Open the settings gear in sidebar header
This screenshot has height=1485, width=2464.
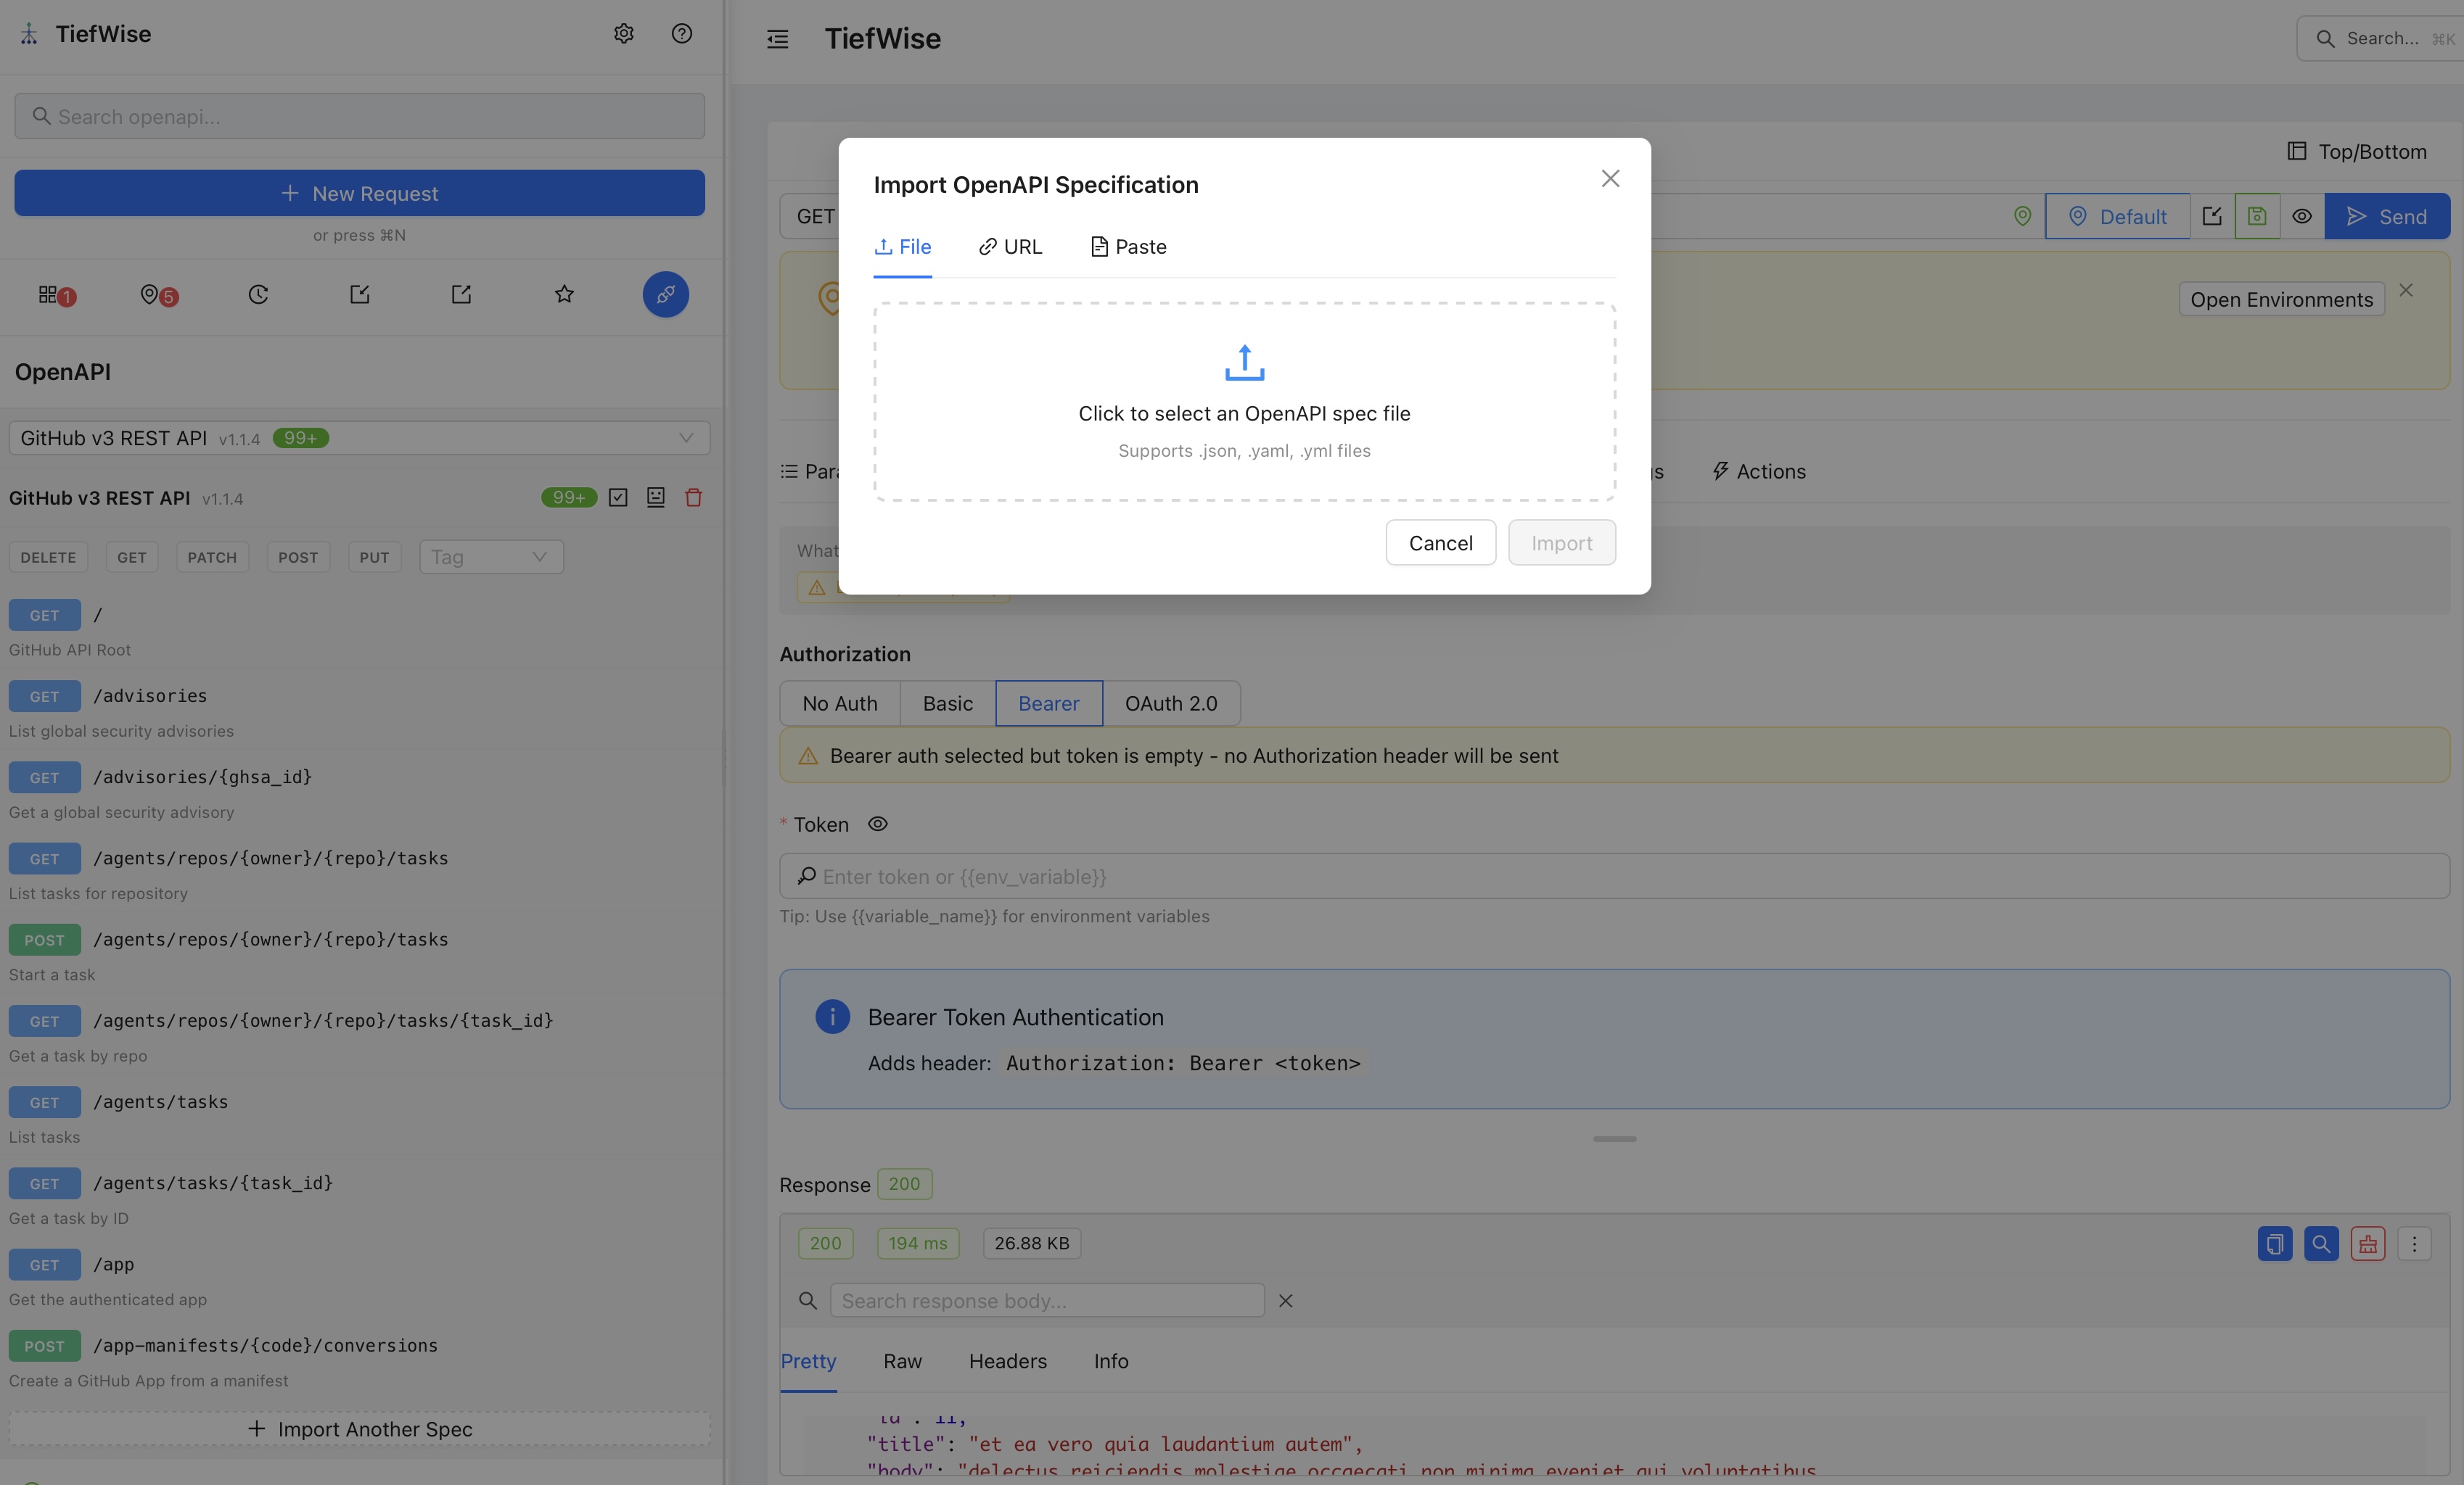pos(623,33)
